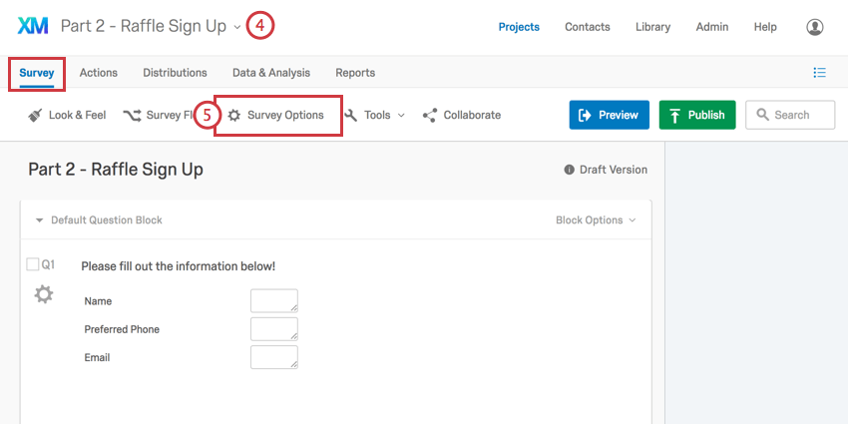
Task: Click the Survey Options gear icon
Action: 233,115
